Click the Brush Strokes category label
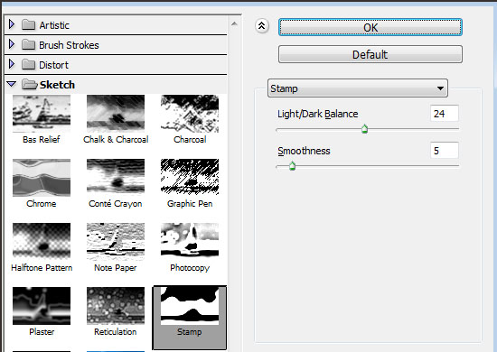The image size is (497, 352). [69, 45]
